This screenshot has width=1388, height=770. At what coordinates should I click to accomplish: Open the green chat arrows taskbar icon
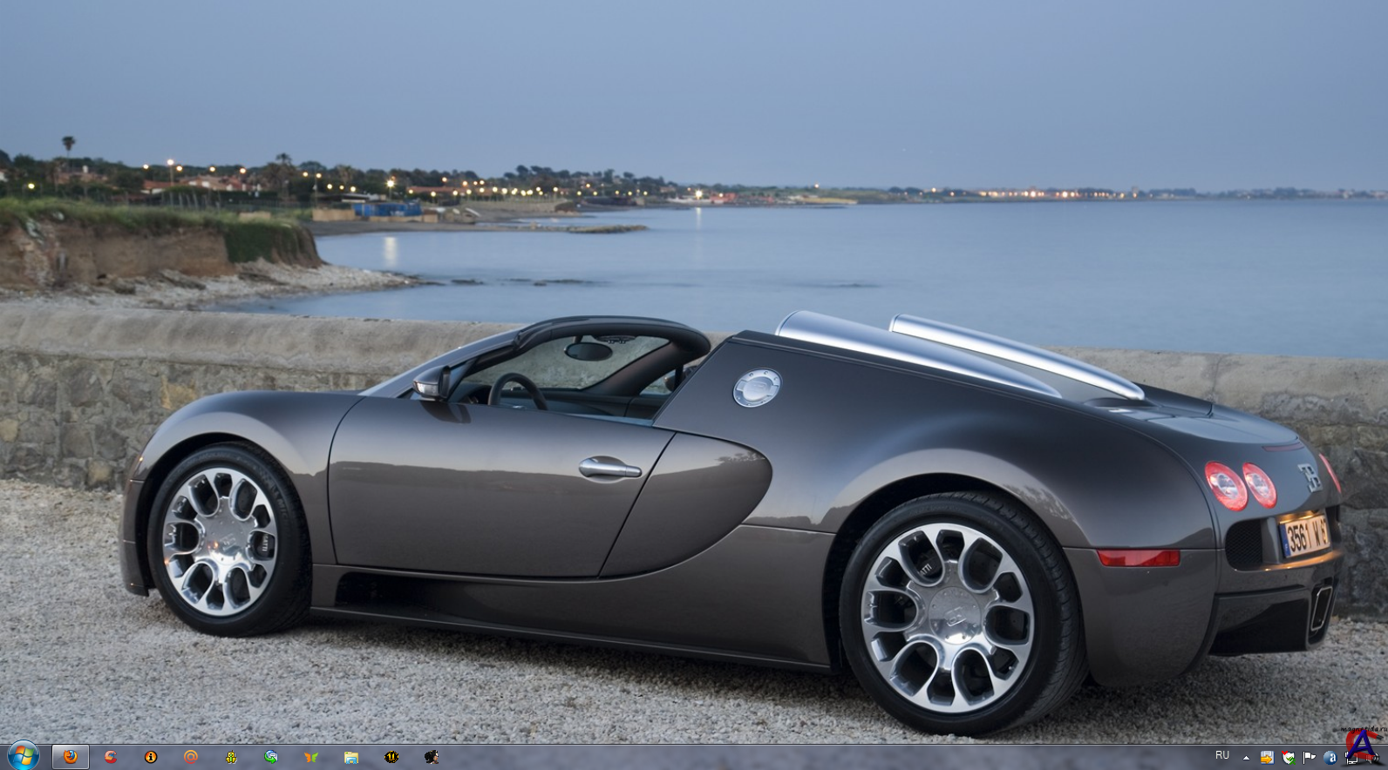[x=271, y=757]
